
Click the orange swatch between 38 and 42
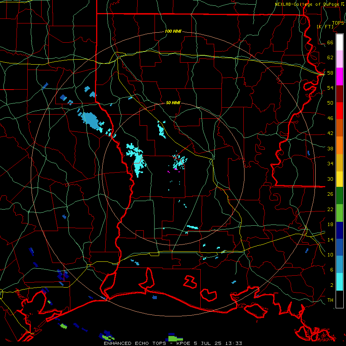coord(339,145)
